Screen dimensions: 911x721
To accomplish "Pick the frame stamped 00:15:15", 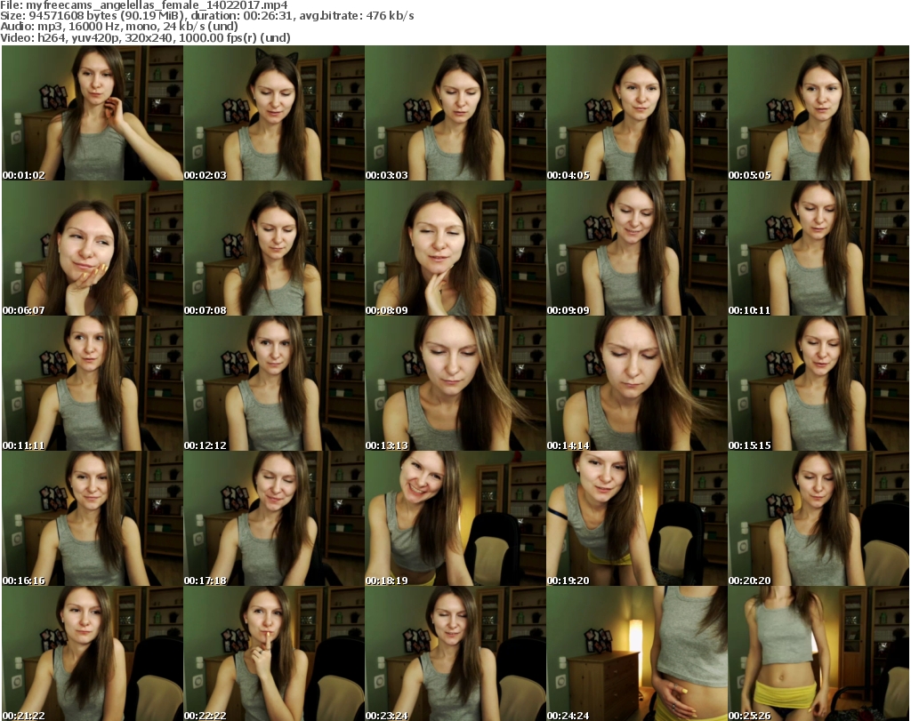I will pyautogui.click(x=818, y=384).
